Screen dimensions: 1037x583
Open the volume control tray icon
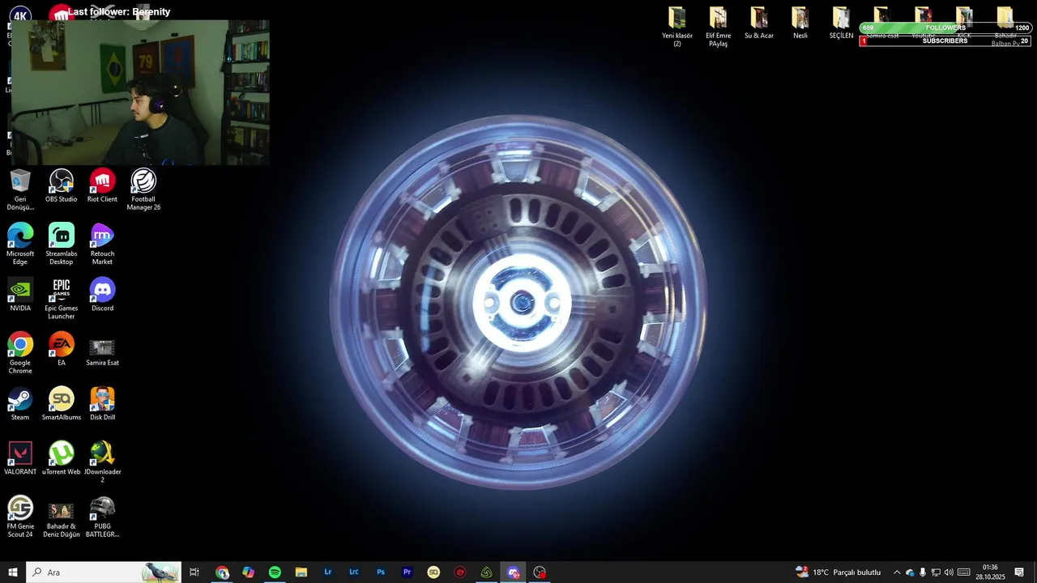pos(949,572)
